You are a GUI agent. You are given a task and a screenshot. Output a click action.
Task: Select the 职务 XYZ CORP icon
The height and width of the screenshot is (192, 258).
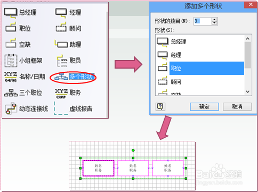pyautogui.click(x=61, y=94)
